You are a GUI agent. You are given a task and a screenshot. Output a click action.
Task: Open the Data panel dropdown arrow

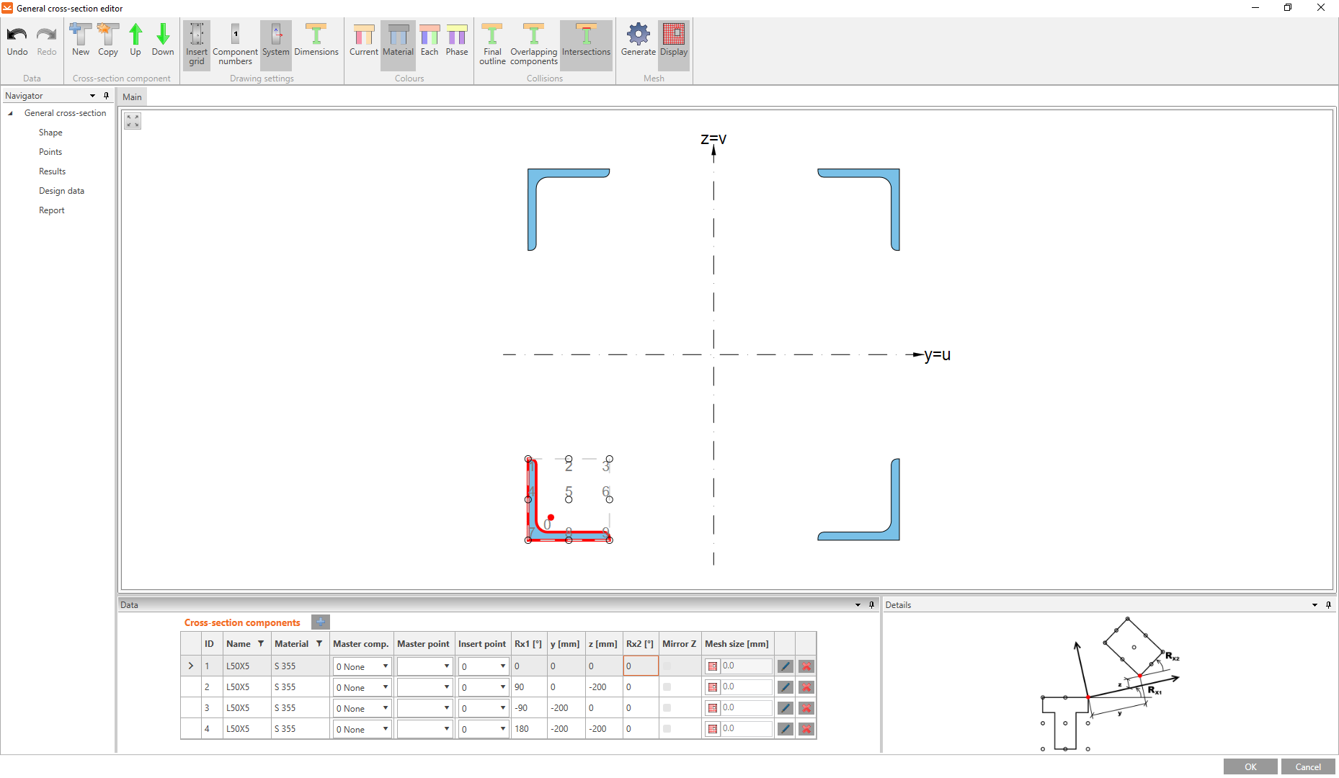pyautogui.click(x=858, y=605)
